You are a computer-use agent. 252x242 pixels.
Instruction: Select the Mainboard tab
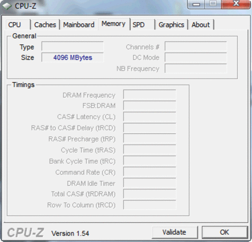click(x=79, y=25)
